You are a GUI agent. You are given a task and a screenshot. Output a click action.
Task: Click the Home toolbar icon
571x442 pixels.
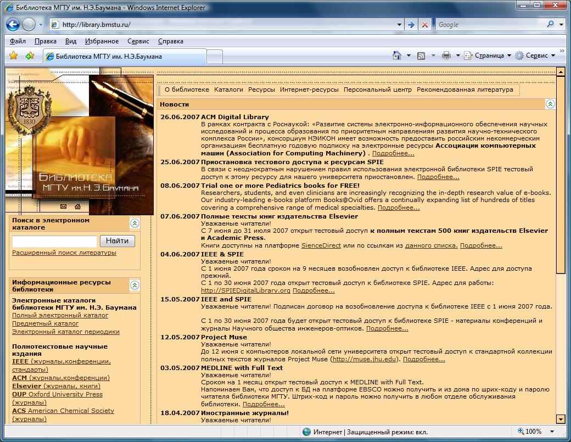397,55
